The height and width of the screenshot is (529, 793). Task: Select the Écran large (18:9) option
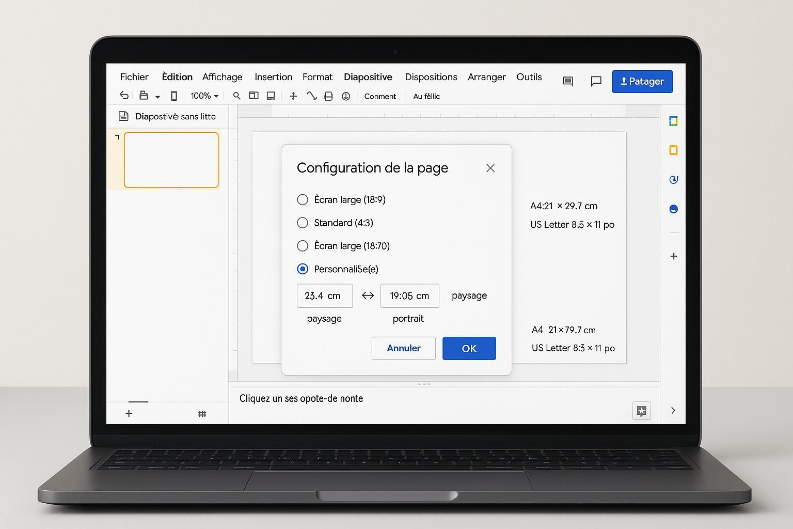point(303,199)
